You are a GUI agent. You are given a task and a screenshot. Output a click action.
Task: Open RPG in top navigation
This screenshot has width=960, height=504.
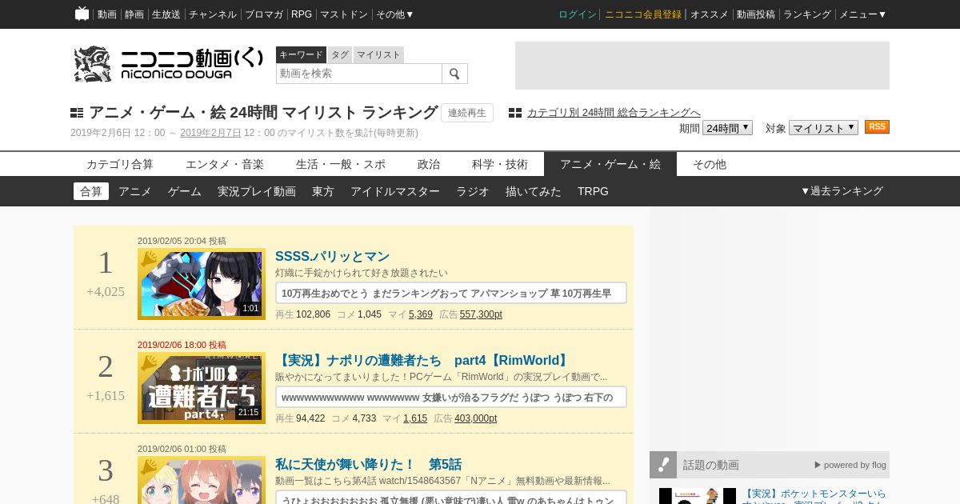coord(302,14)
